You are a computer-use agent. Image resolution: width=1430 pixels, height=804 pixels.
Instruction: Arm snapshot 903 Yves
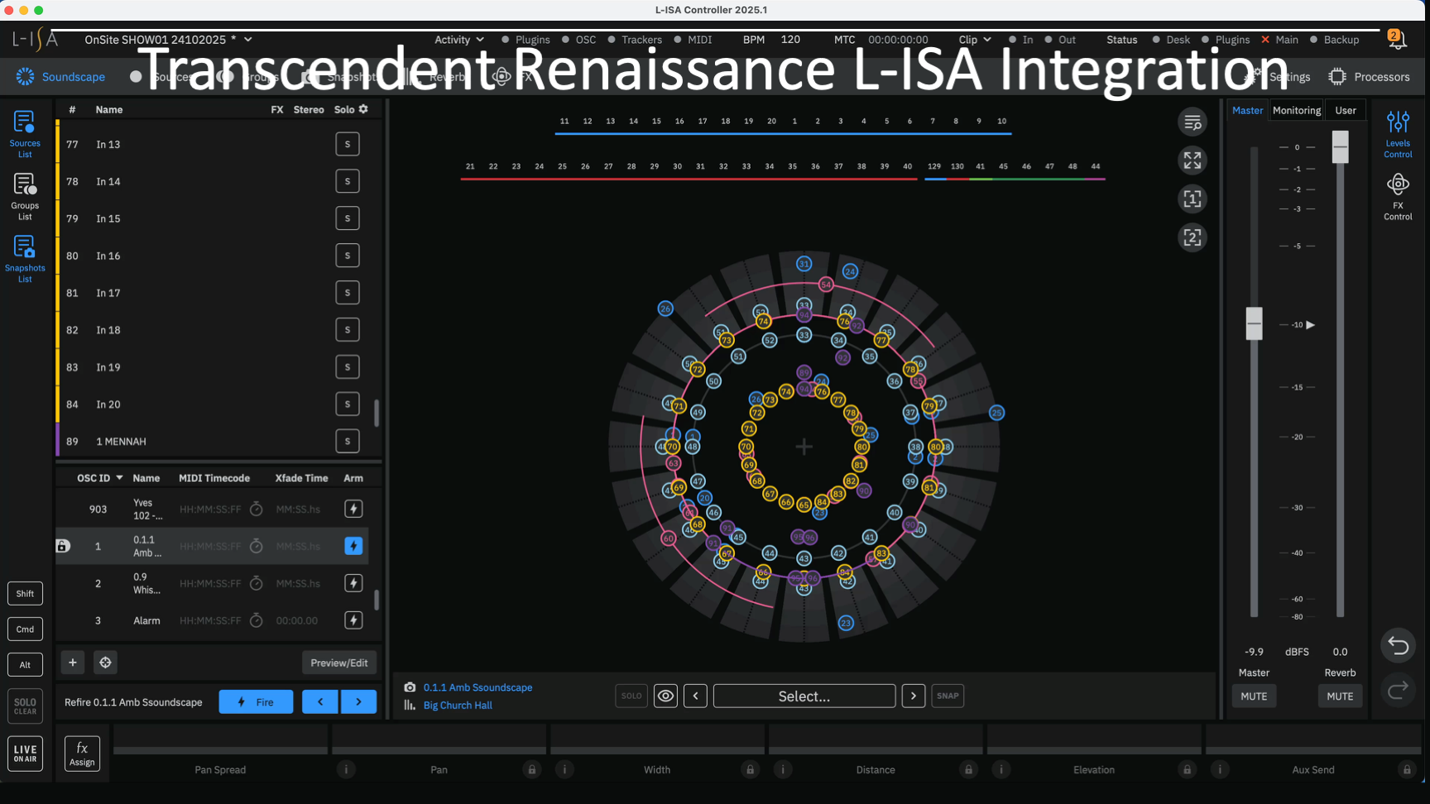(353, 509)
